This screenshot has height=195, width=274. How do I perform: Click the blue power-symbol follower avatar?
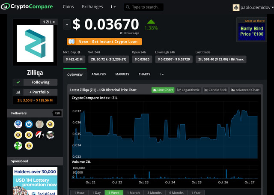coord(29,124)
